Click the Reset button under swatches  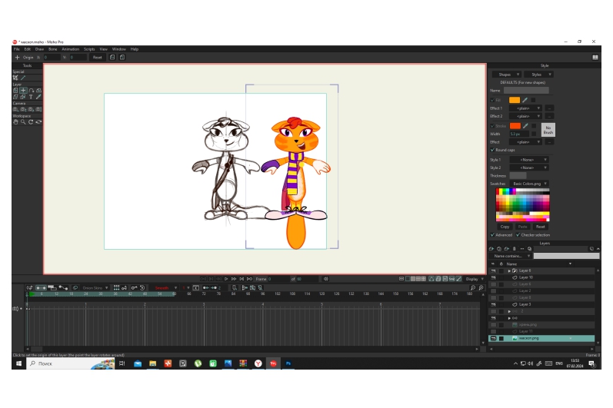click(540, 227)
